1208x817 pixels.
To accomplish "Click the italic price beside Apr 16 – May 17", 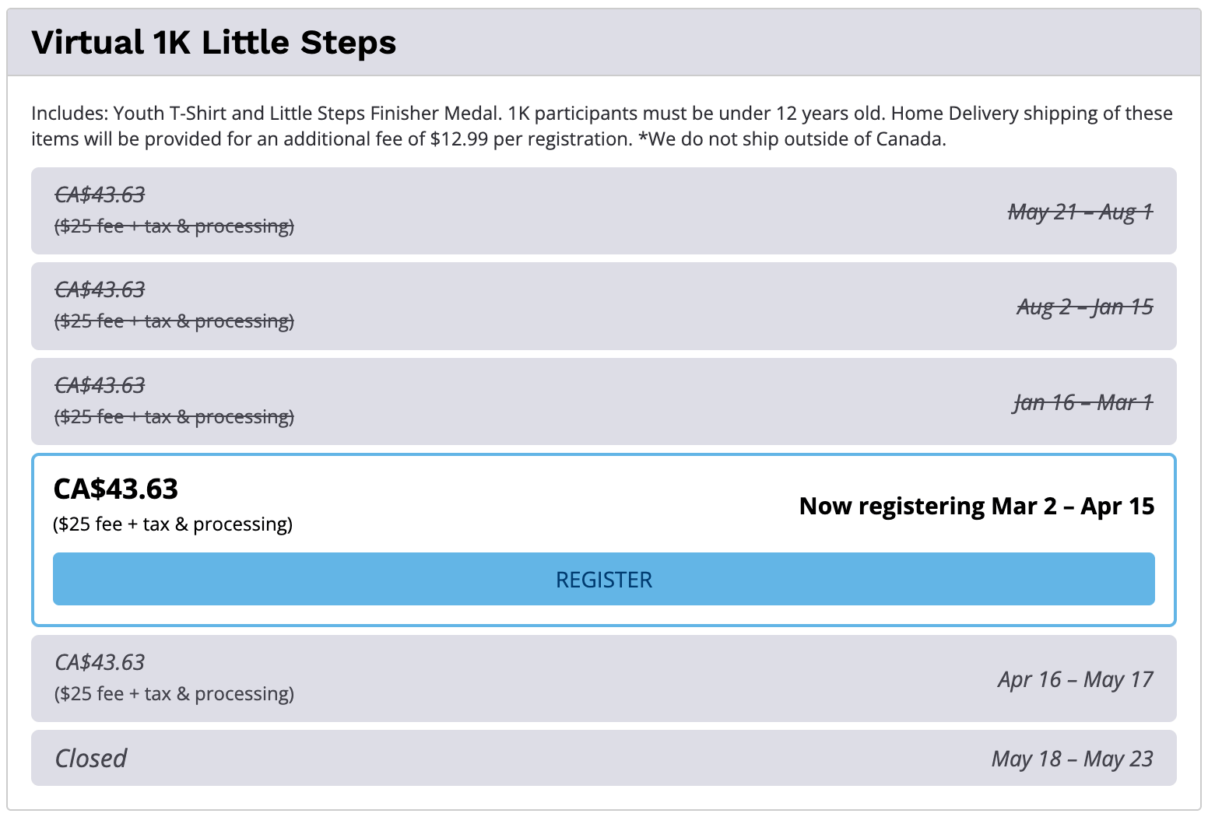I will pyautogui.click(x=100, y=662).
